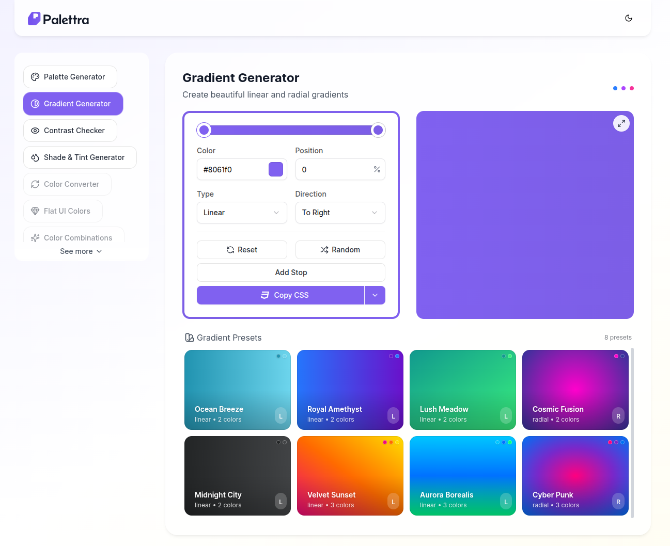Screen dimensions: 670x546
Task: Click the Position percentage input field
Action: (x=335, y=169)
